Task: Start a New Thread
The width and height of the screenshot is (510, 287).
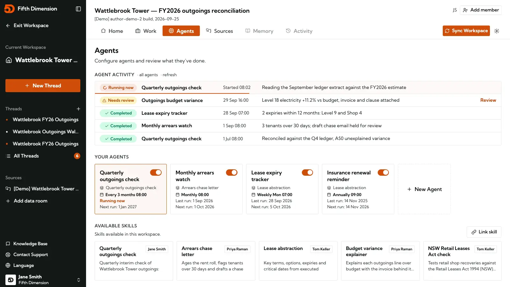Action: tap(43, 86)
